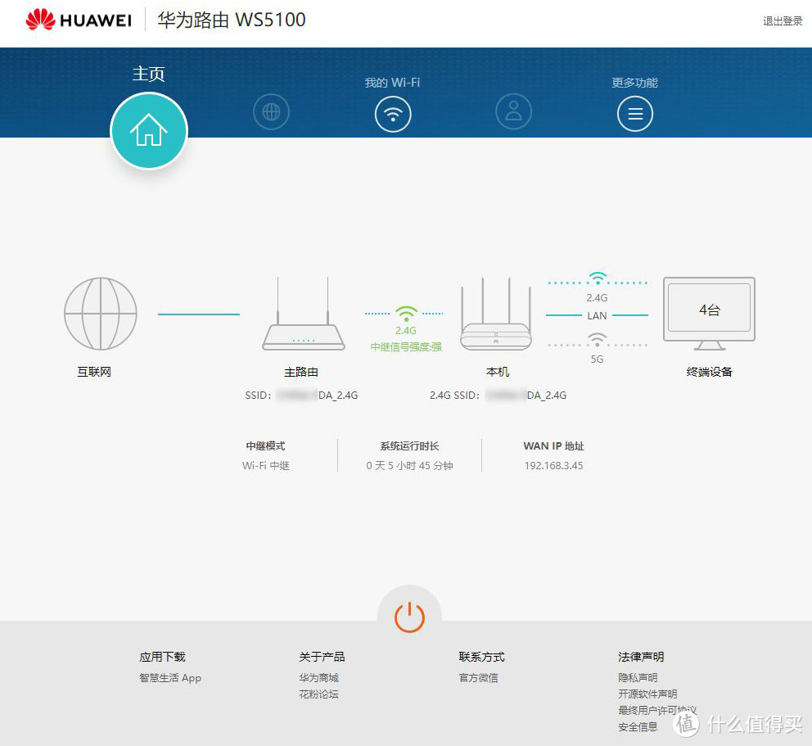Click the HUAWEI logo

point(76,20)
